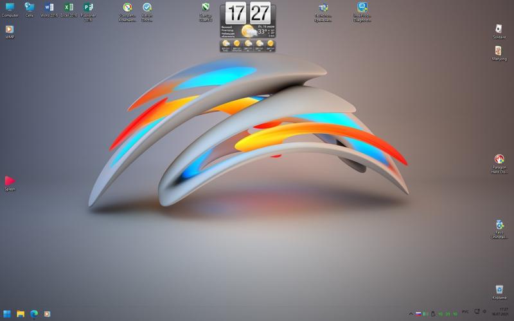Launch the Solitaire game icon

pyautogui.click(x=499, y=31)
